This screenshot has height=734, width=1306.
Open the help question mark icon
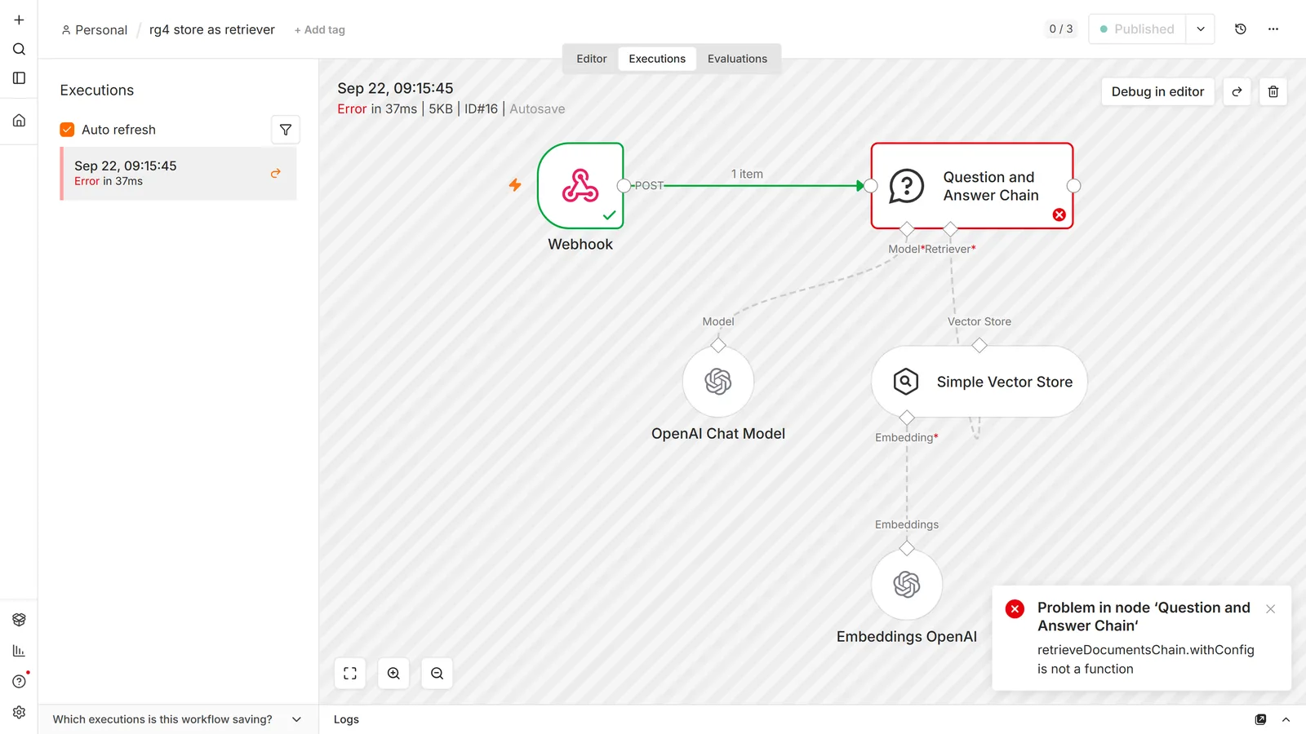click(x=19, y=682)
